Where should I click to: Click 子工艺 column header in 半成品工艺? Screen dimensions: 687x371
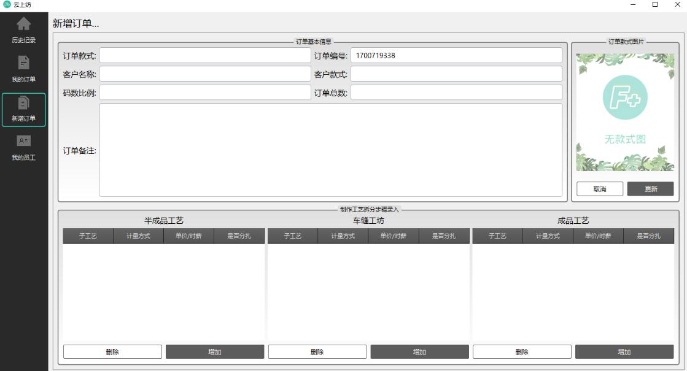[88, 236]
